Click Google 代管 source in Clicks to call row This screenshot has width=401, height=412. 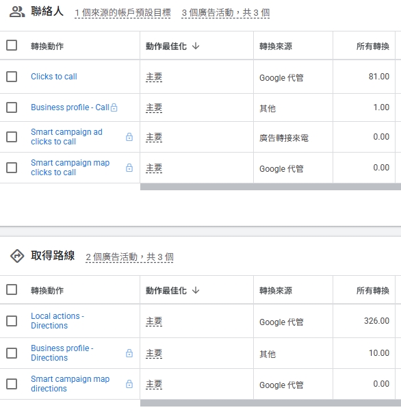pyautogui.click(x=281, y=78)
